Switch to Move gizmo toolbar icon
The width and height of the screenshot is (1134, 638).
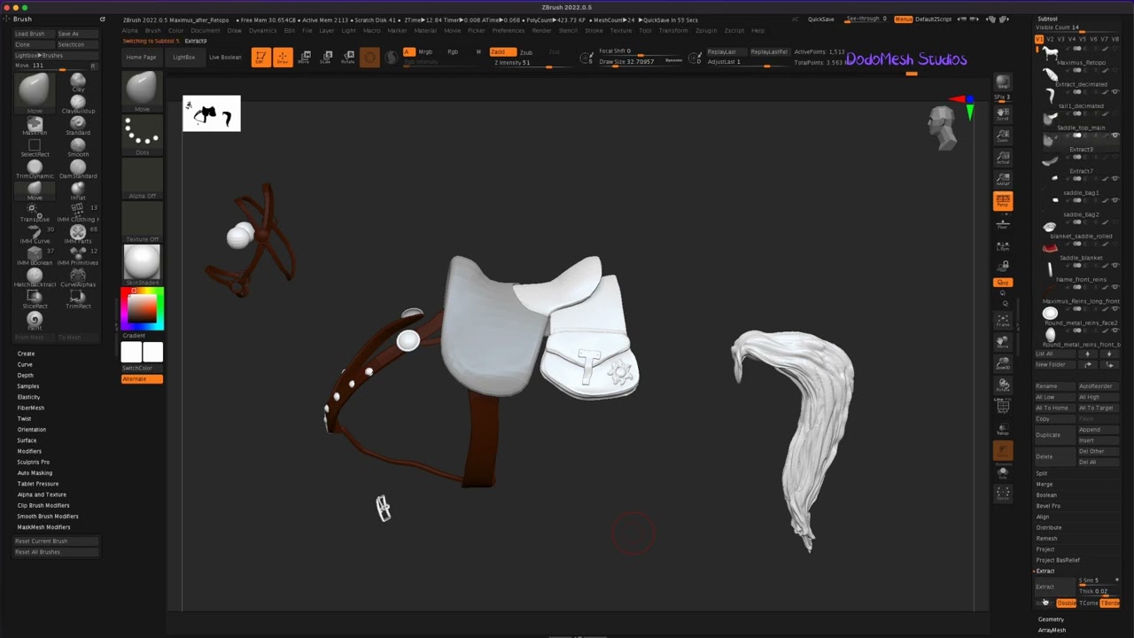[304, 58]
